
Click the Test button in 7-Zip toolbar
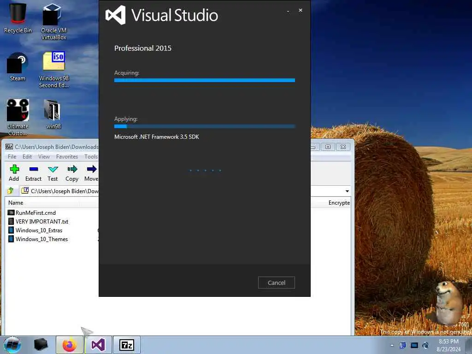53,173
